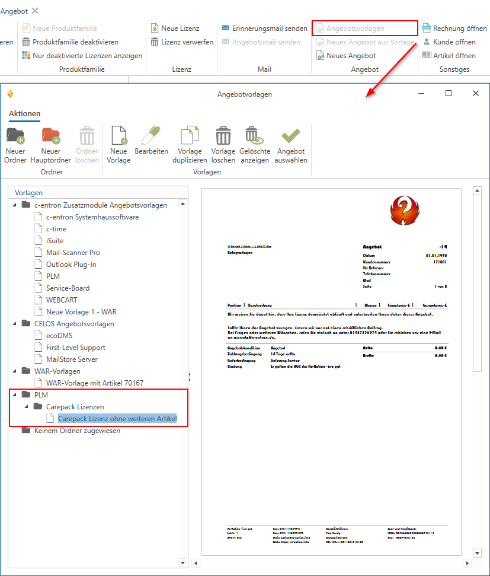Send reminder via Erinnerungsmail senden
Image resolution: width=490 pixels, height=576 pixels.
click(264, 28)
